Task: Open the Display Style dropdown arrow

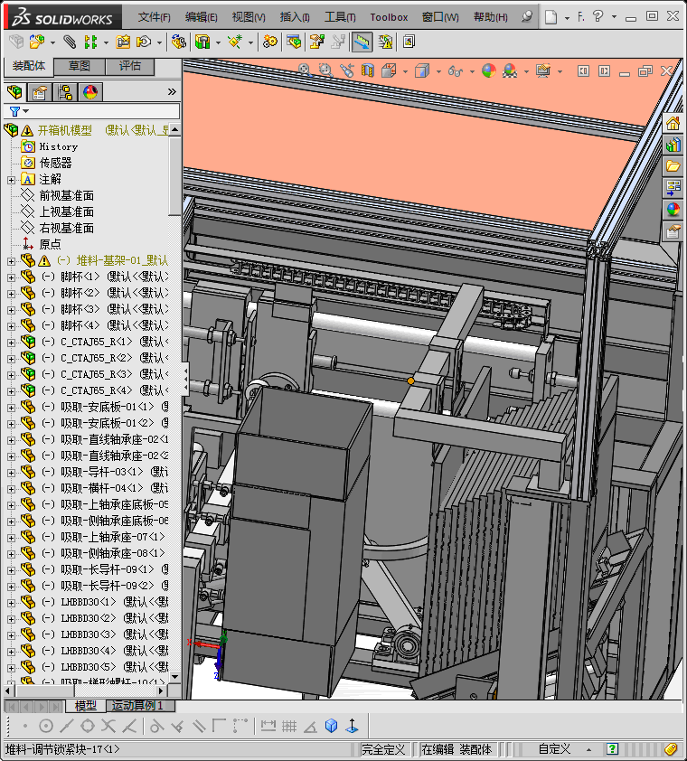Action: (x=437, y=70)
